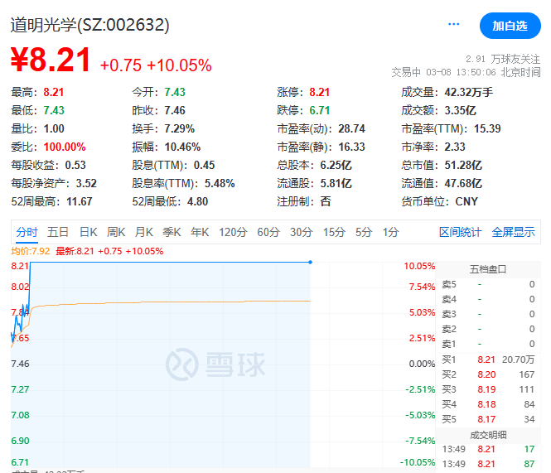Click the 卖5 ask row
551x473 pixels.
(488, 284)
